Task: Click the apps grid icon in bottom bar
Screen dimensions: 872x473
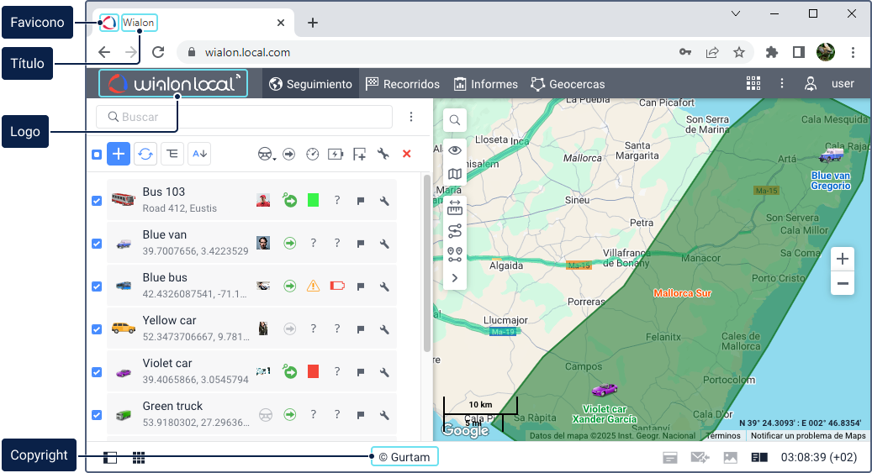Action: click(139, 458)
